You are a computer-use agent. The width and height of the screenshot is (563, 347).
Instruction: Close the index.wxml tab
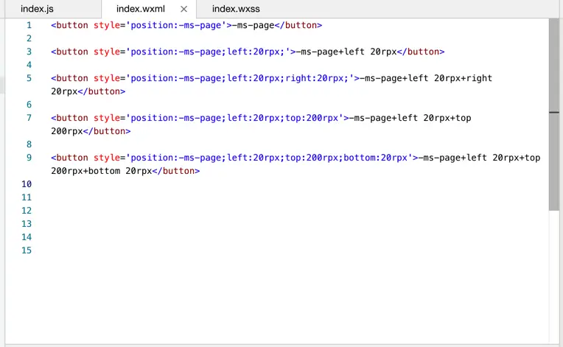click(183, 9)
